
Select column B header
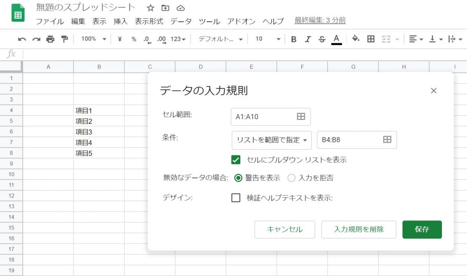(99, 67)
